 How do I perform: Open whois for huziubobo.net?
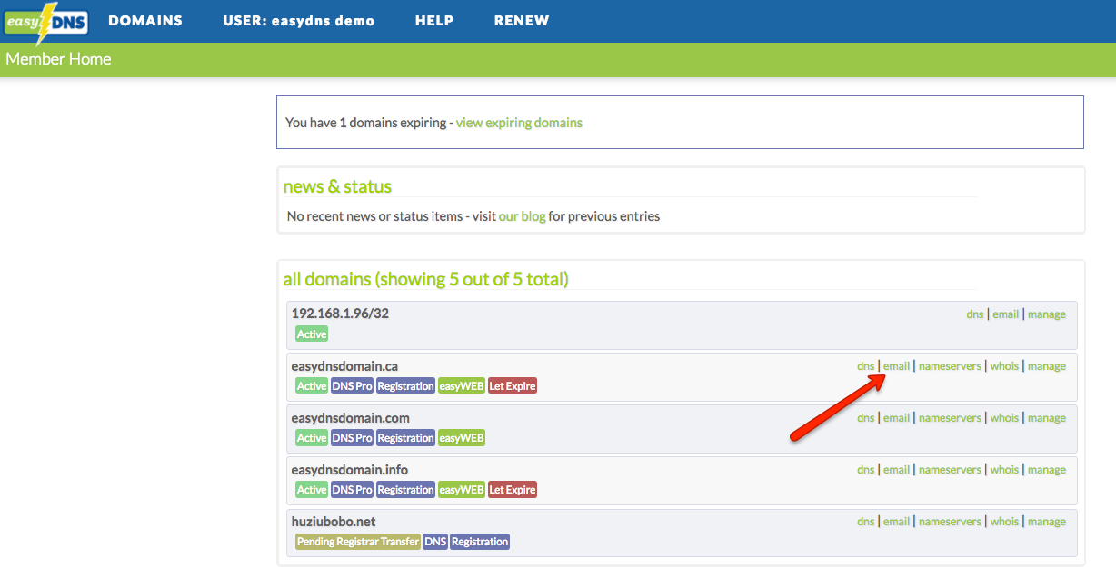point(1004,522)
